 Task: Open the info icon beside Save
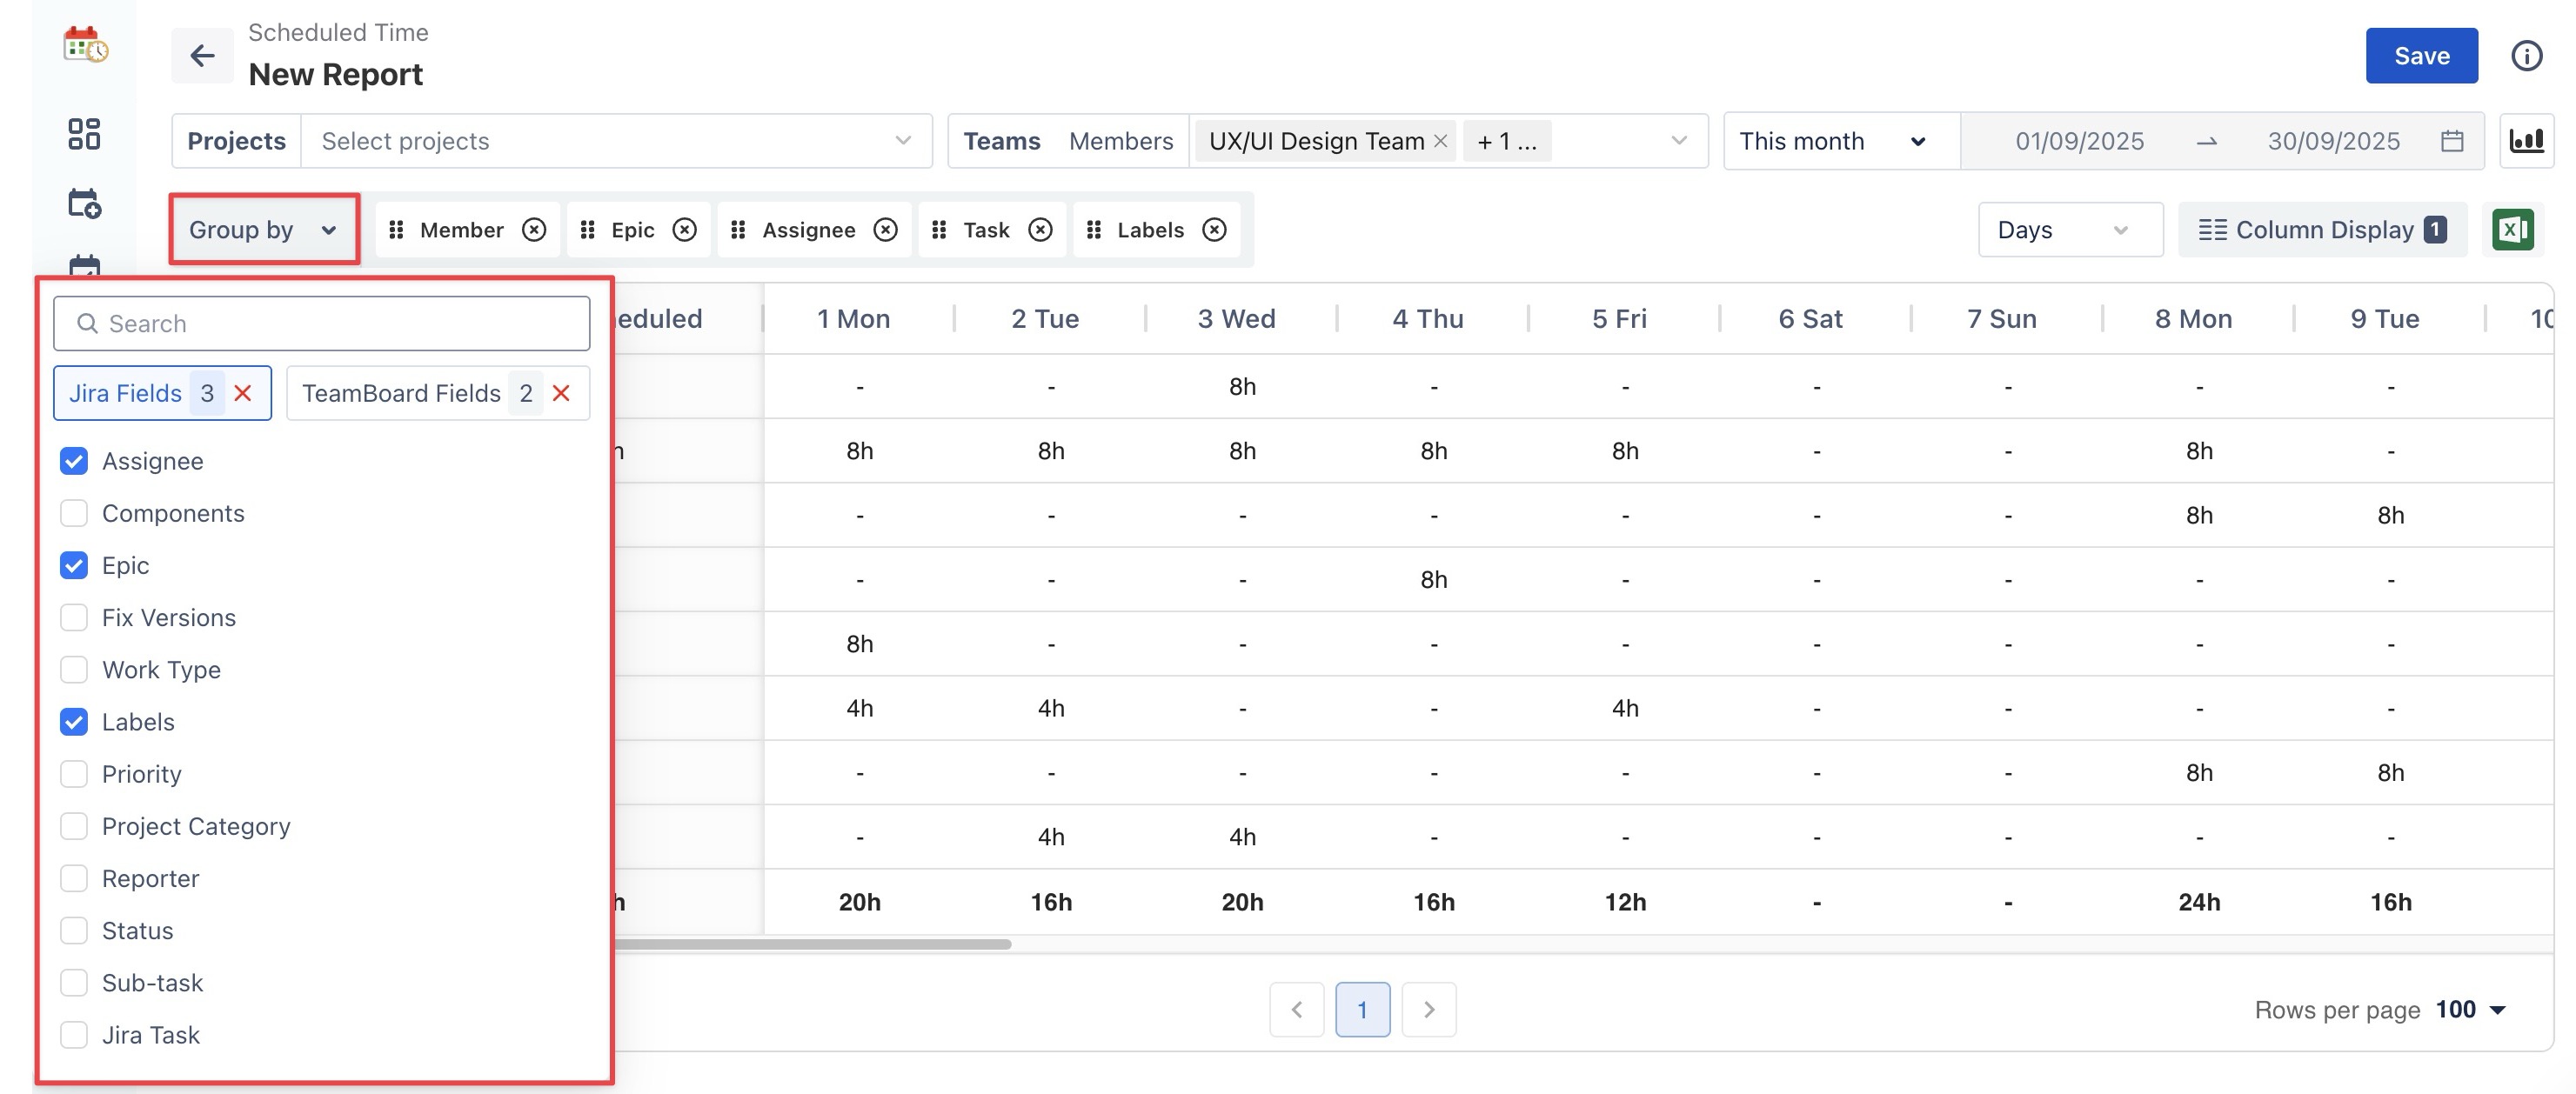click(2526, 56)
